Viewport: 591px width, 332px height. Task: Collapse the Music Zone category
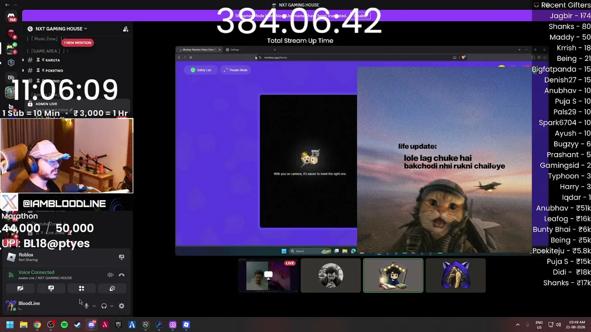44,39
